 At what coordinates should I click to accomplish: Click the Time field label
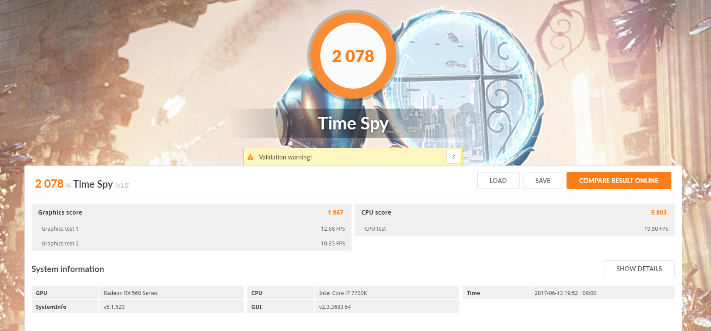(473, 293)
